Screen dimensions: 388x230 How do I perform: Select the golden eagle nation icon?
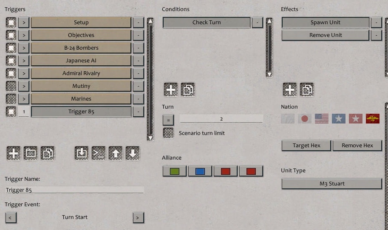pos(373,119)
